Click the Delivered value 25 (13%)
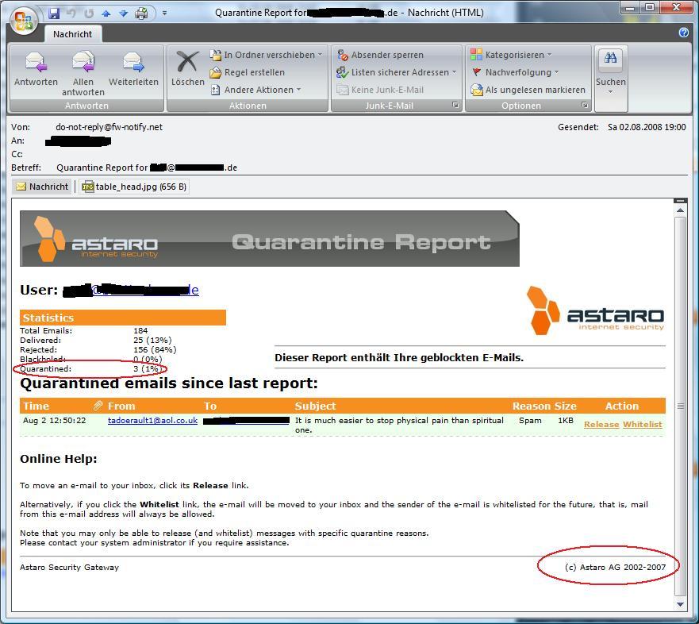The width and height of the screenshot is (699, 624). [152, 340]
